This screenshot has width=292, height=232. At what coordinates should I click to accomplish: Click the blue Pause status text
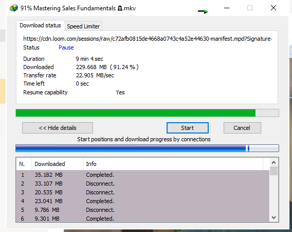(x=66, y=47)
